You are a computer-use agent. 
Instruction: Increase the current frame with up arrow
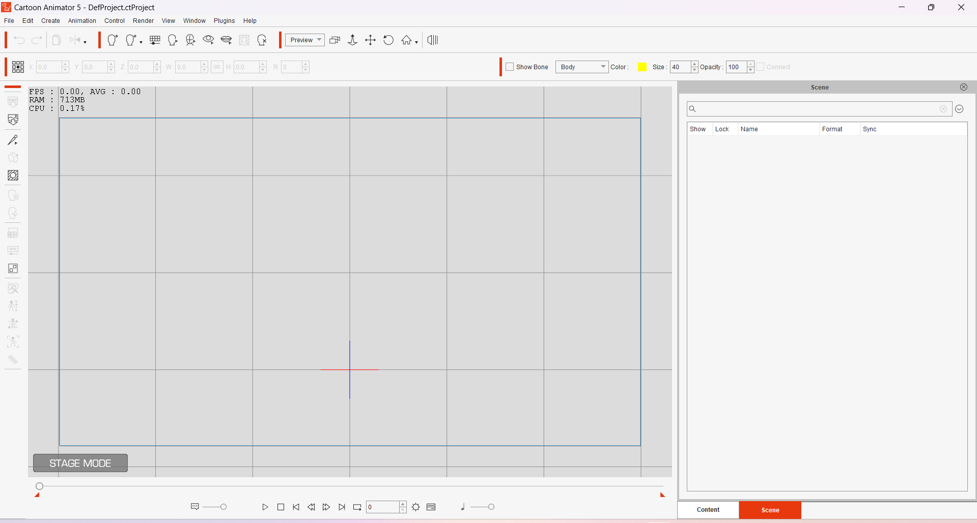pos(403,504)
